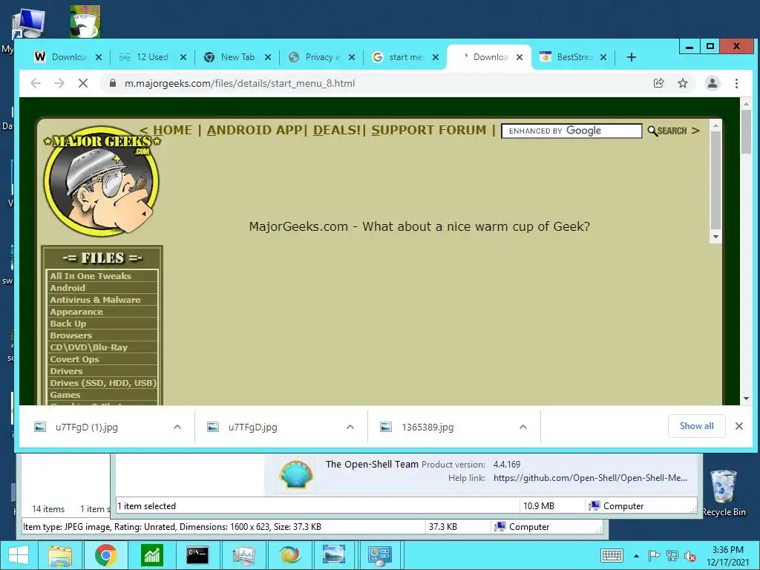The image size is (760, 570).
Task: Click inner frame scroll down arrow
Action: click(x=715, y=237)
